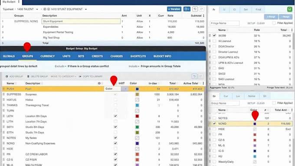Grab drag handle of IA/399 fringe row
Image resolution: width=295 pixels, height=166 pixels.
click(x=210, y=36)
